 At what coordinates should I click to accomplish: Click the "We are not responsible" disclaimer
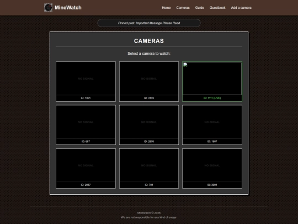(149, 217)
